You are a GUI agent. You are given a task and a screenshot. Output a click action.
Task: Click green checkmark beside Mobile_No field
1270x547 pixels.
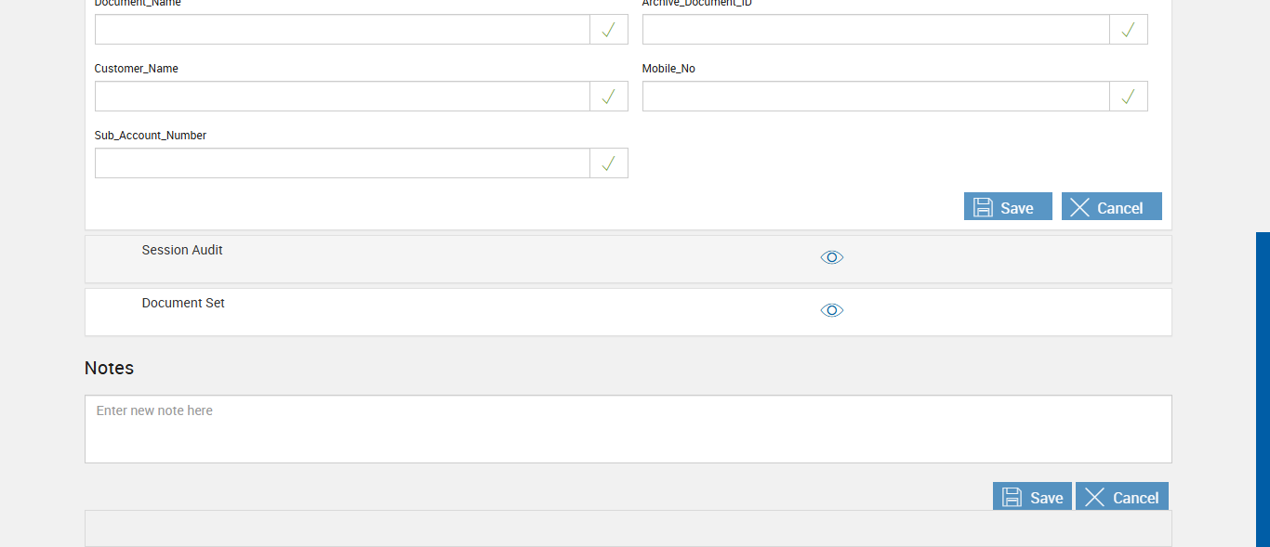(x=1128, y=97)
